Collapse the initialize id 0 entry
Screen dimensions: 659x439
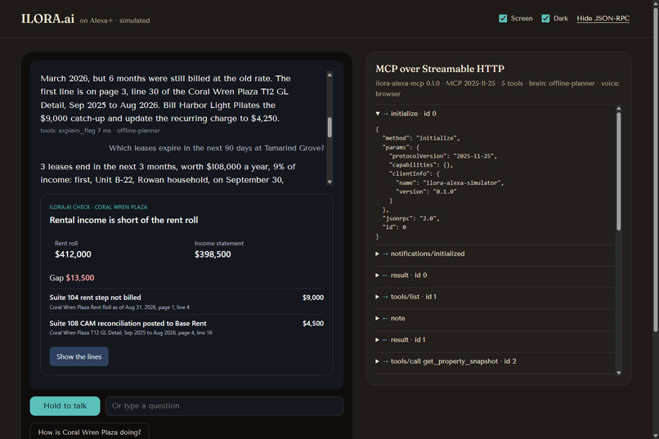point(495,114)
